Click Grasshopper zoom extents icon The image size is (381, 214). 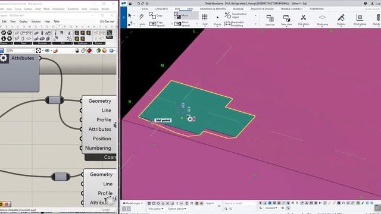pos(38,51)
